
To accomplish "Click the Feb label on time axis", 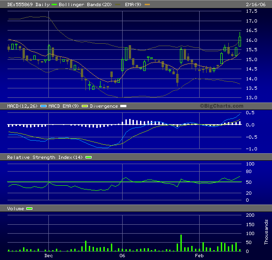I will pos(199,256).
